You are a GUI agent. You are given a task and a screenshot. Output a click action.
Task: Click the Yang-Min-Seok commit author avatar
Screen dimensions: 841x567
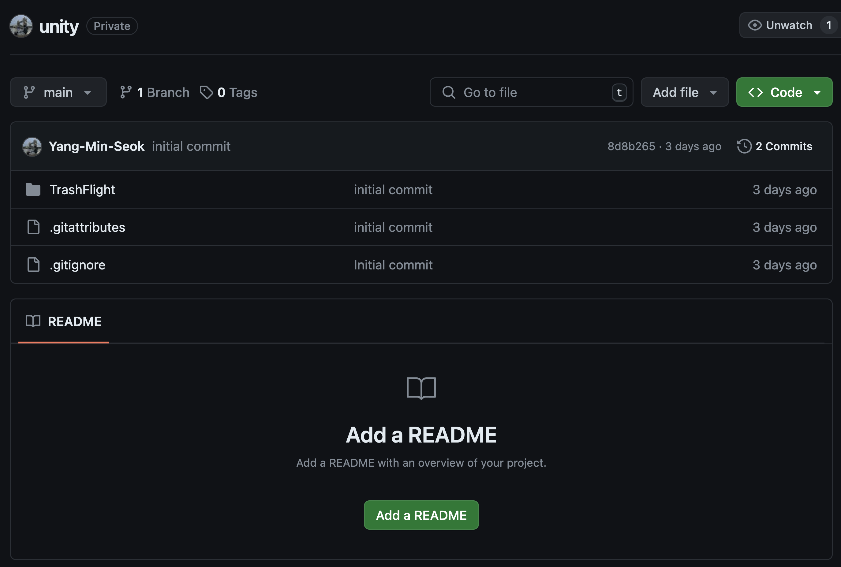32,146
